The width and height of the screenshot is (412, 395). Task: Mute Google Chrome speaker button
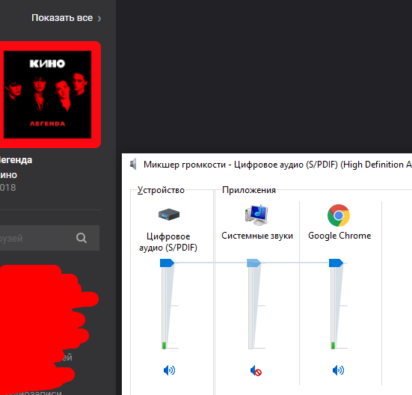(338, 370)
